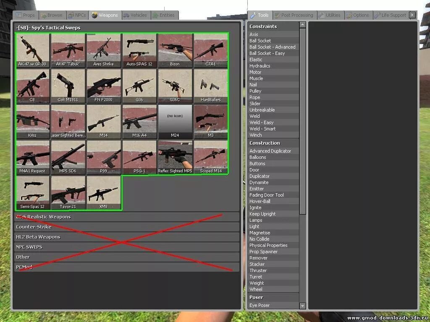Switch to the Utilities tab

[x=330, y=16]
